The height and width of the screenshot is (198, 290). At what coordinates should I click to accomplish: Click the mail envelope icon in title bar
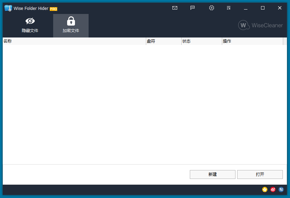click(175, 8)
